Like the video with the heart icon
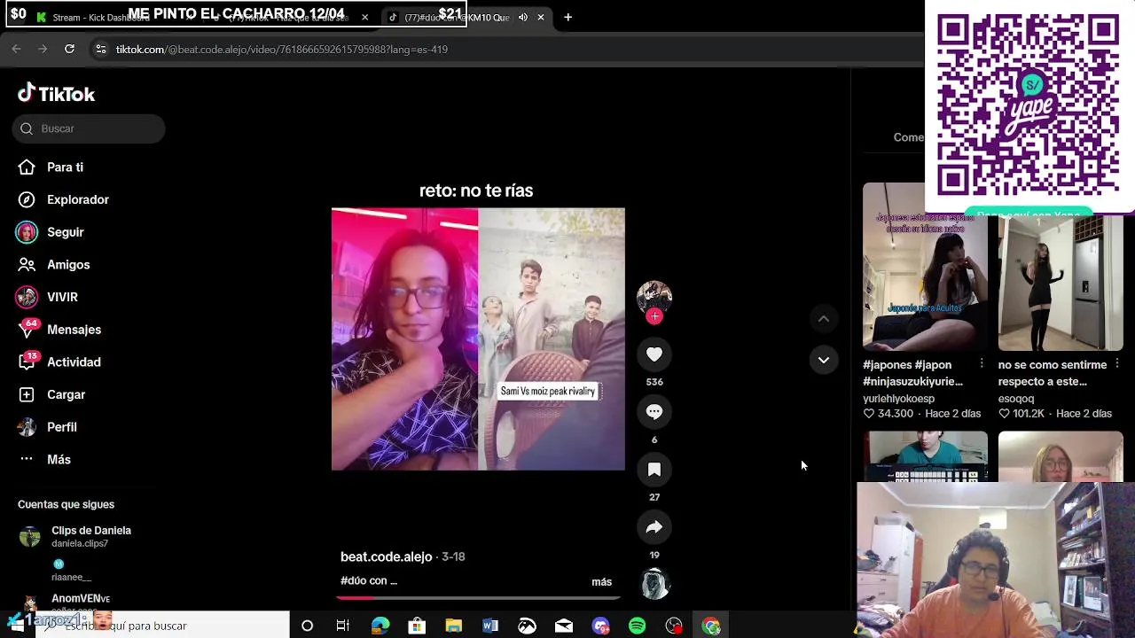This screenshot has width=1135, height=638. tap(654, 354)
